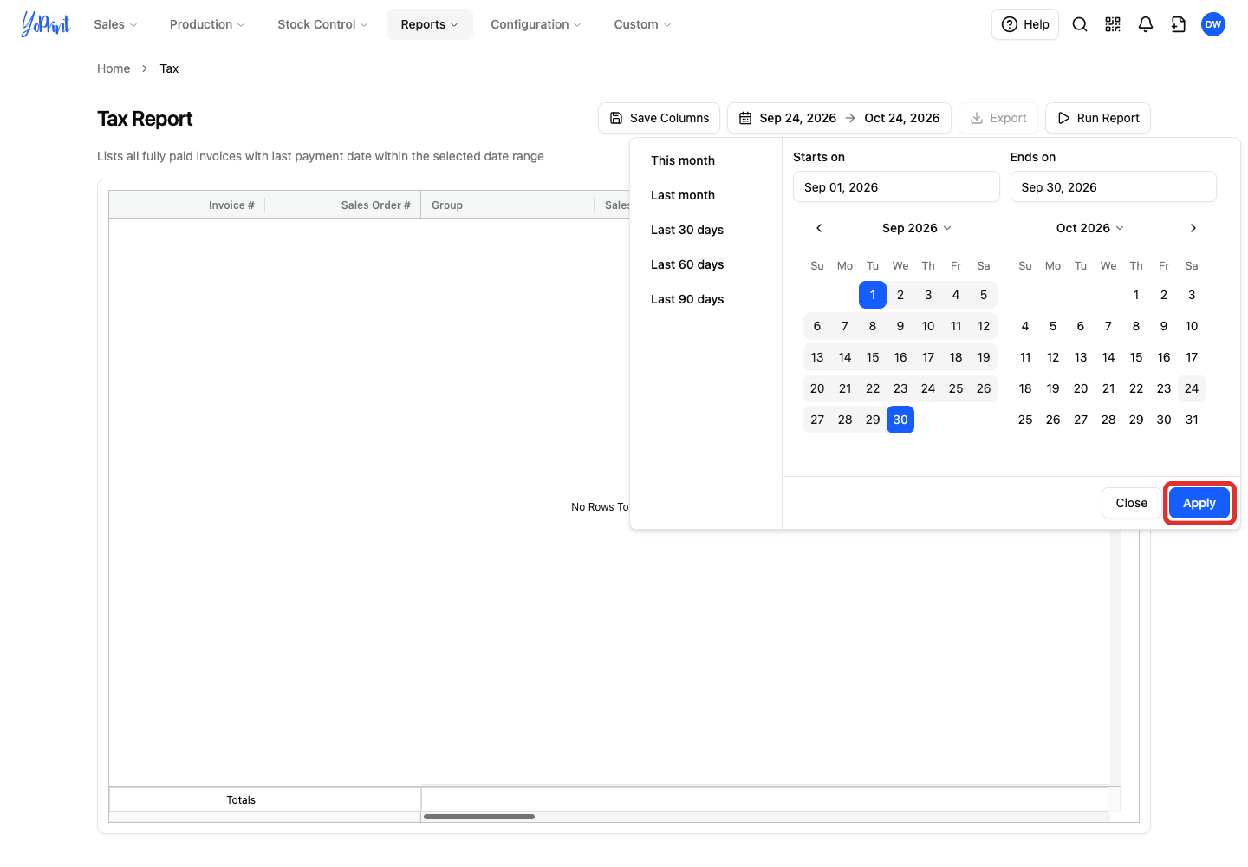Select the Last 30 days preset
The width and height of the screenshot is (1248, 867).
pyautogui.click(x=687, y=230)
